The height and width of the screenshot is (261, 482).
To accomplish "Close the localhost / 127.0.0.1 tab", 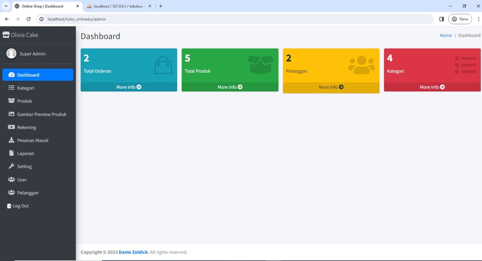I will click(150, 6).
